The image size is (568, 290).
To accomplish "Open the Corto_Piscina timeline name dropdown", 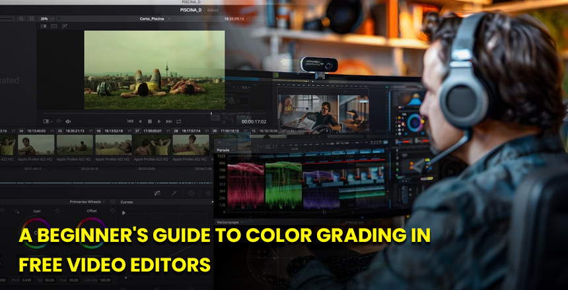I will pyautogui.click(x=155, y=18).
